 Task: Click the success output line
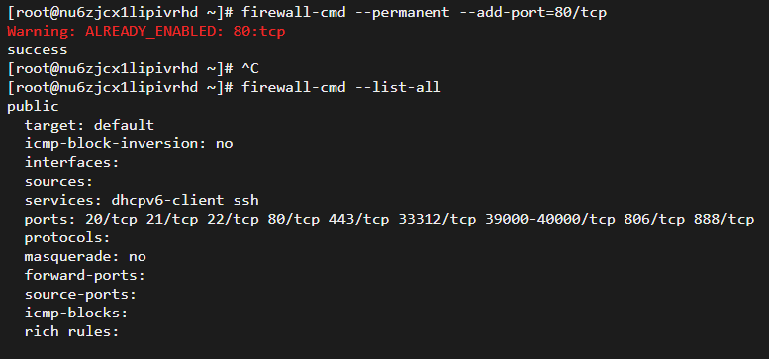pyautogui.click(x=38, y=50)
